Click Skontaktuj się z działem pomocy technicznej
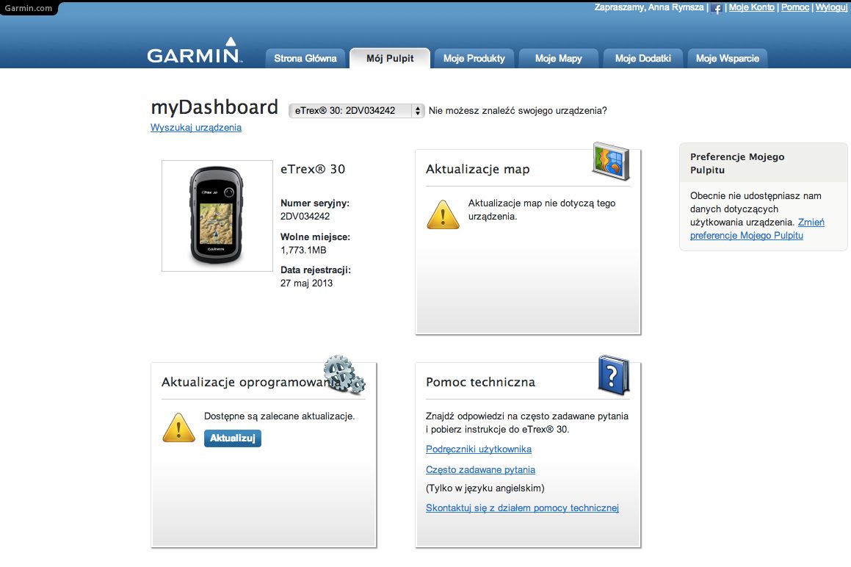This screenshot has height=567, width=851. 522,508
